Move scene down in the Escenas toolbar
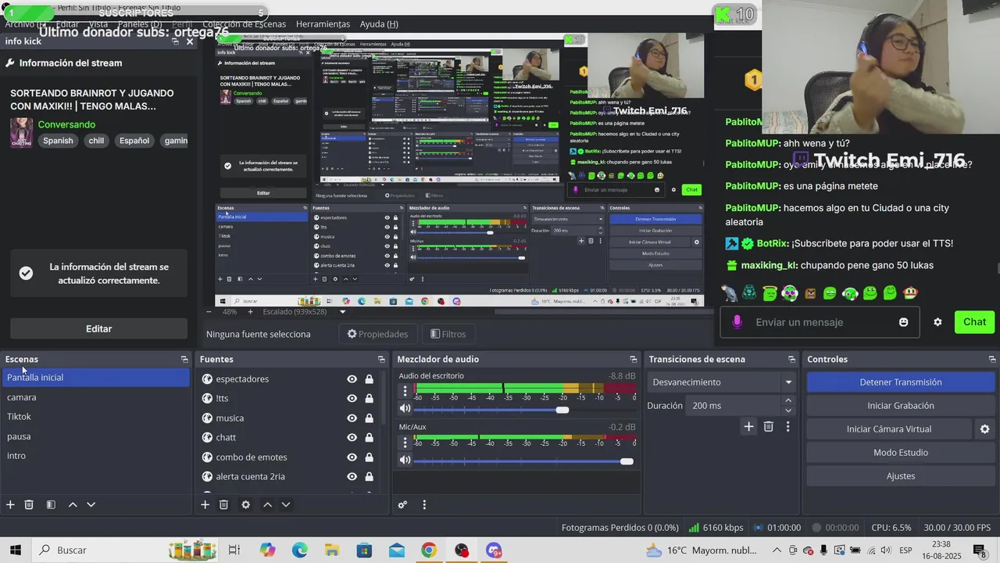 pos(91,505)
